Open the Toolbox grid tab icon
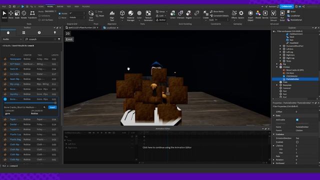Image resolution: width=320 pixels, height=180 pixels. point(23,32)
